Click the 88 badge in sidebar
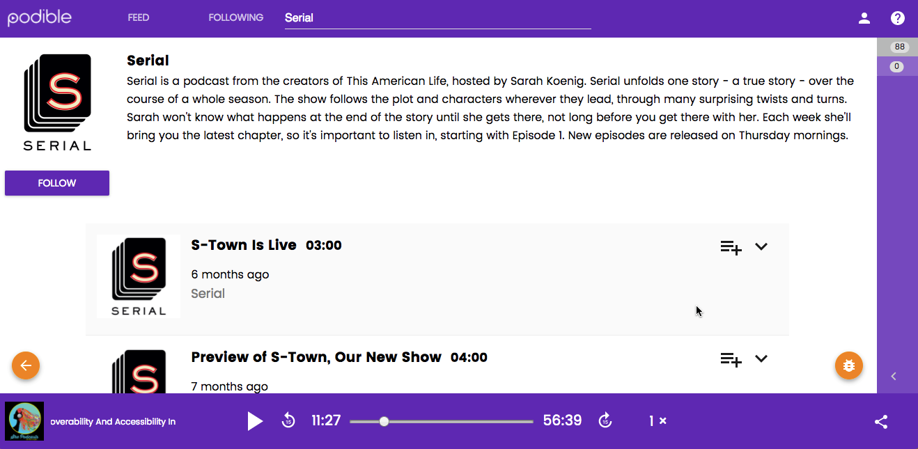This screenshot has width=918, height=449. pyautogui.click(x=899, y=47)
